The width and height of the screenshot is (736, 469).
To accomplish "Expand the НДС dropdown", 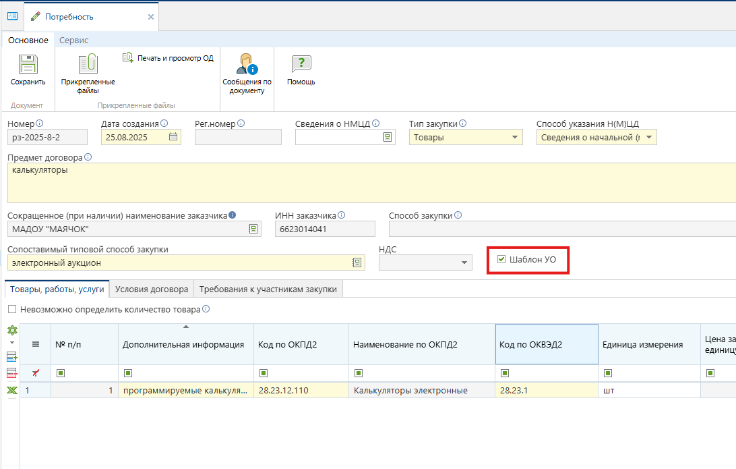I will [x=464, y=263].
